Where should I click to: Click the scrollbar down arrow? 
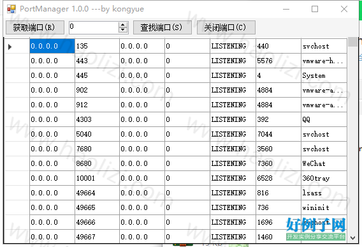(352, 238)
